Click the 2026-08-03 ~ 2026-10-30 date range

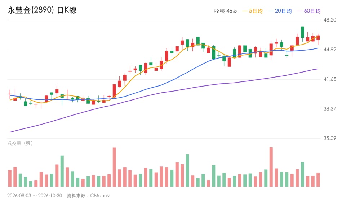click(x=35, y=196)
